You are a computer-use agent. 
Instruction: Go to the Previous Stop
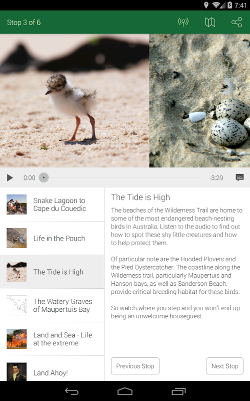tap(135, 366)
